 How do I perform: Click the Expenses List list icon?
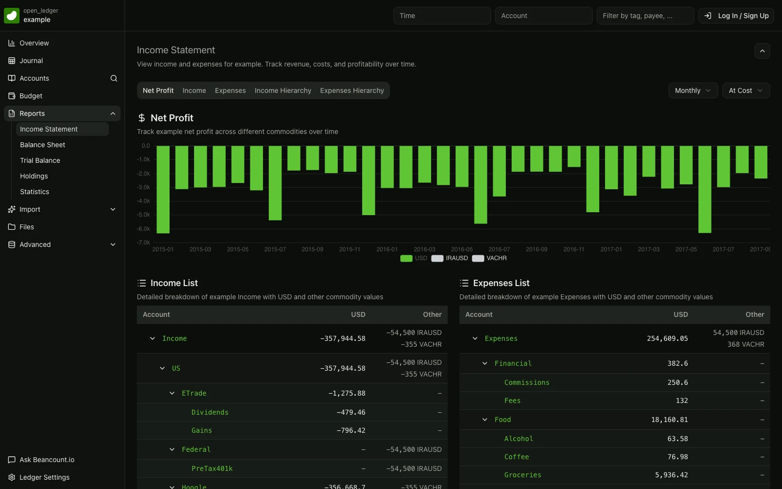[464, 283]
